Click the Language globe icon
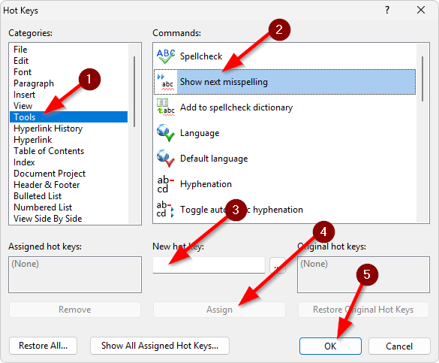Screen dimensions: 439x363 [x=166, y=133]
